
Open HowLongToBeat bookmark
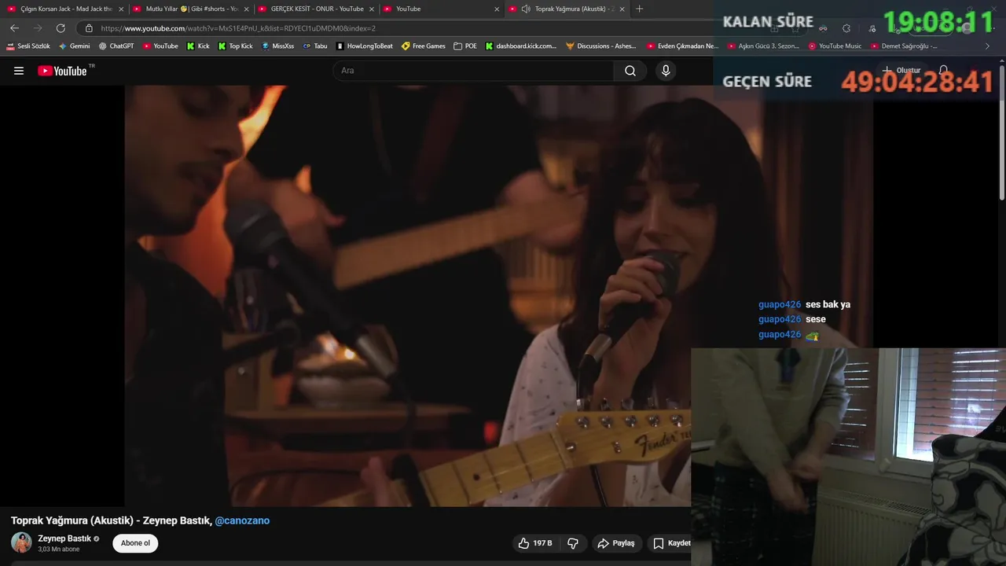point(365,46)
